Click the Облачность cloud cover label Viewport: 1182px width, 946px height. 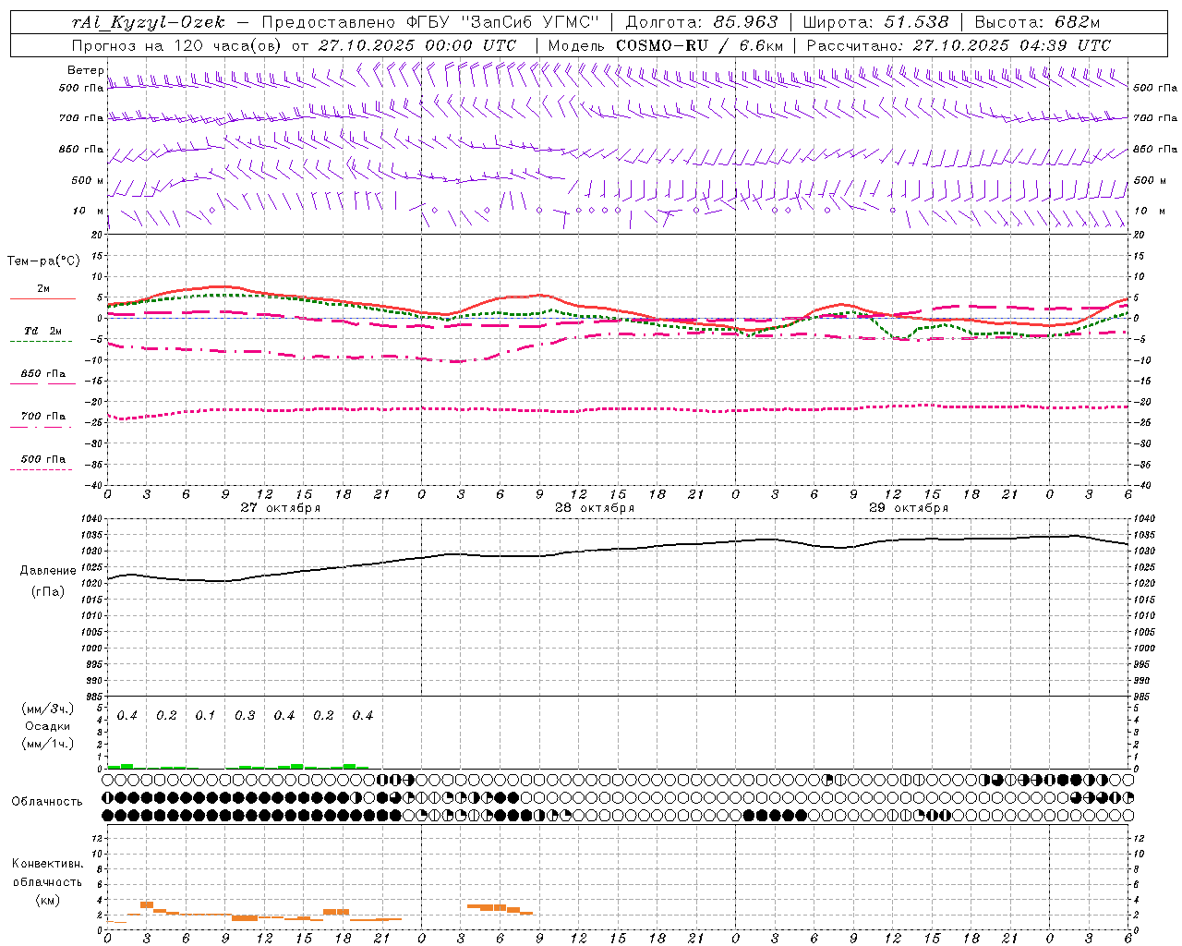click(47, 802)
